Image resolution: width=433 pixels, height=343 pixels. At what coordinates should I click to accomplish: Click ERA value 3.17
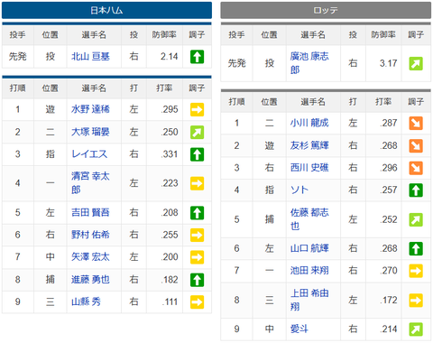pyautogui.click(x=388, y=63)
